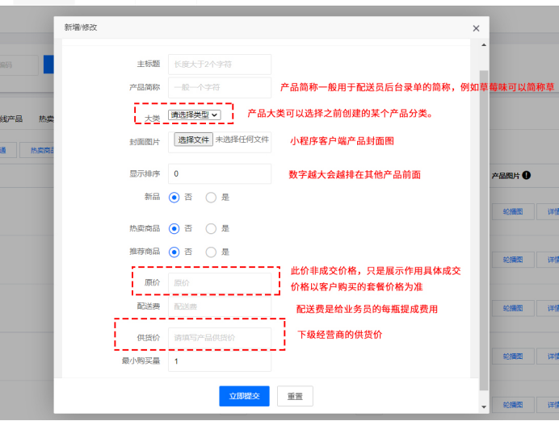The width and height of the screenshot is (559, 421).
Task: Click the info icon beside 产品图片
Action: point(526,175)
